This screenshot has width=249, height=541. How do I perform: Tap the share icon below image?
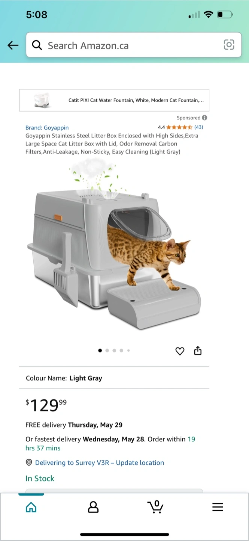[x=198, y=351]
